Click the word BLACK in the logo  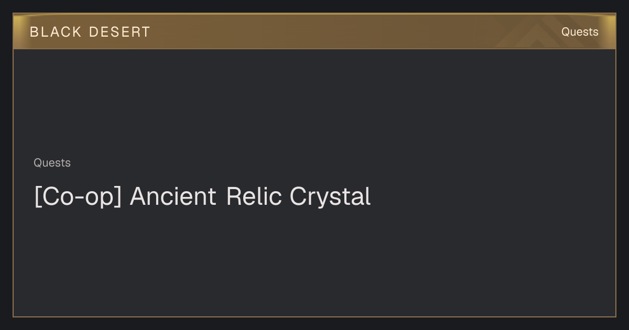tap(56, 32)
